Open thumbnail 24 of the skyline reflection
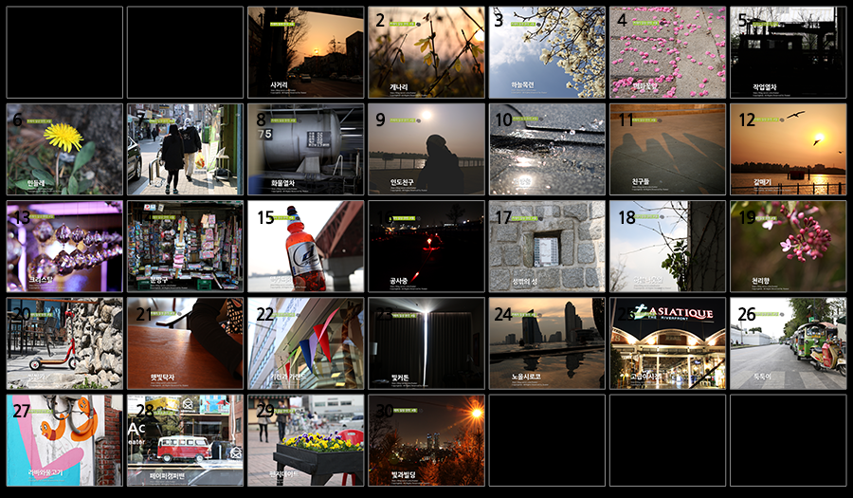This screenshot has height=498, width=853. click(x=547, y=343)
